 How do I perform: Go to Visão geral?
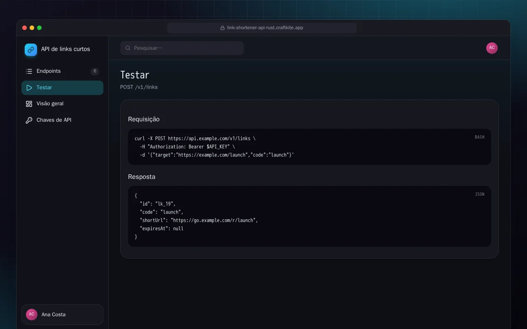click(x=62, y=104)
